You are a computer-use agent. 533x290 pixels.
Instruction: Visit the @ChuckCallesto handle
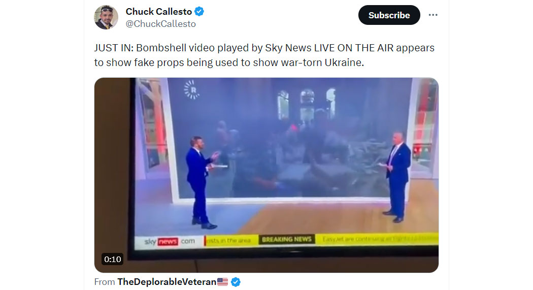[161, 24]
